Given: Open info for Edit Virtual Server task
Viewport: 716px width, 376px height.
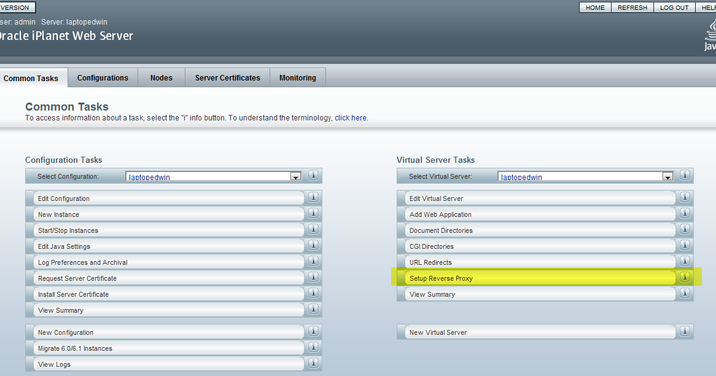Looking at the screenshot, I should 685,197.
